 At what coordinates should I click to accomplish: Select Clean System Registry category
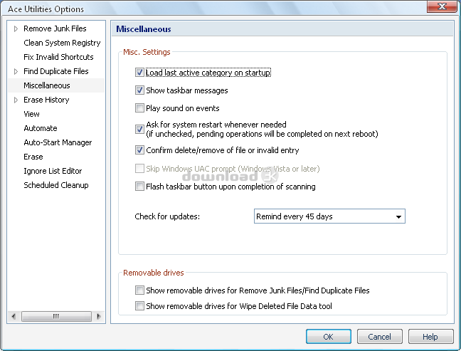62,43
